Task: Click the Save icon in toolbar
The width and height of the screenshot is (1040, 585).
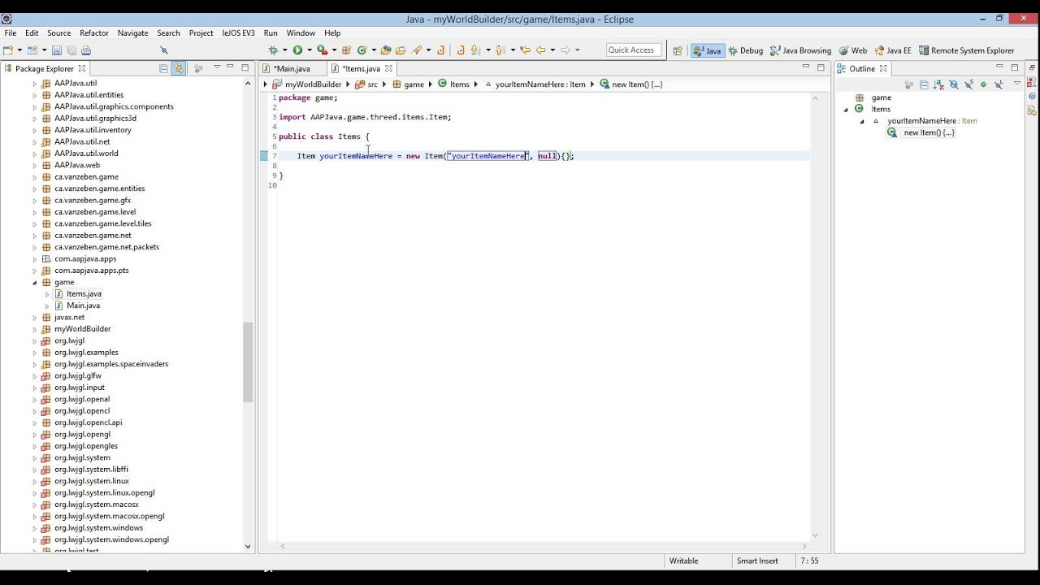Action: pyautogui.click(x=56, y=50)
